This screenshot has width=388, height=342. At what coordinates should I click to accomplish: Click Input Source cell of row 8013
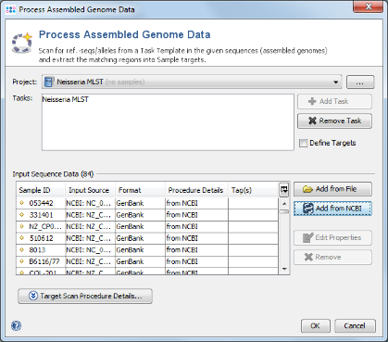(90, 250)
